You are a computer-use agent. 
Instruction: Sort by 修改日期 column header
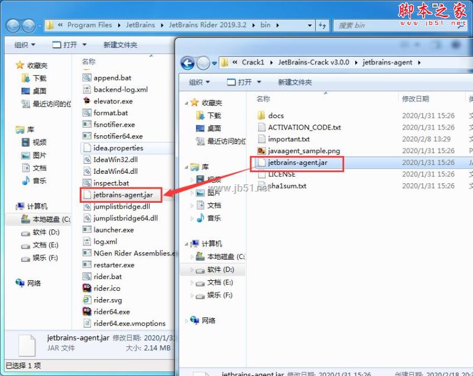coord(416,99)
